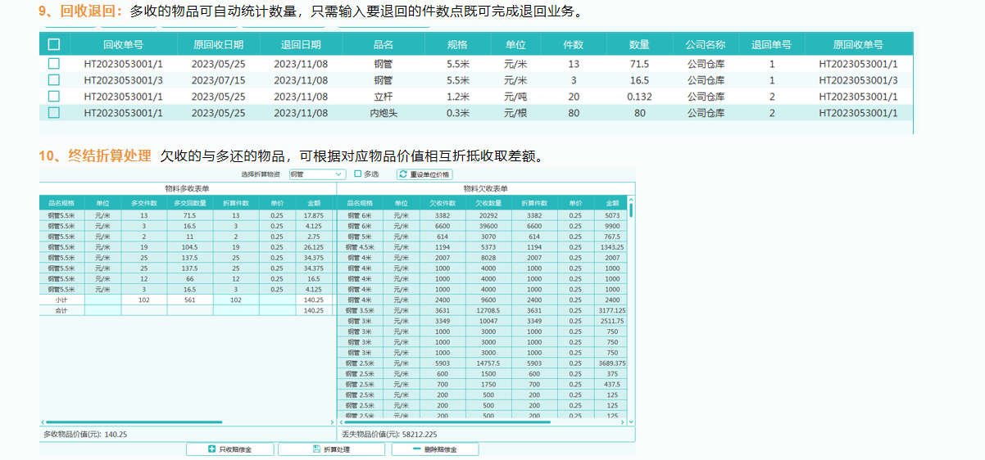
Task: Click the 0.132 quantity cell
Action: coord(639,97)
